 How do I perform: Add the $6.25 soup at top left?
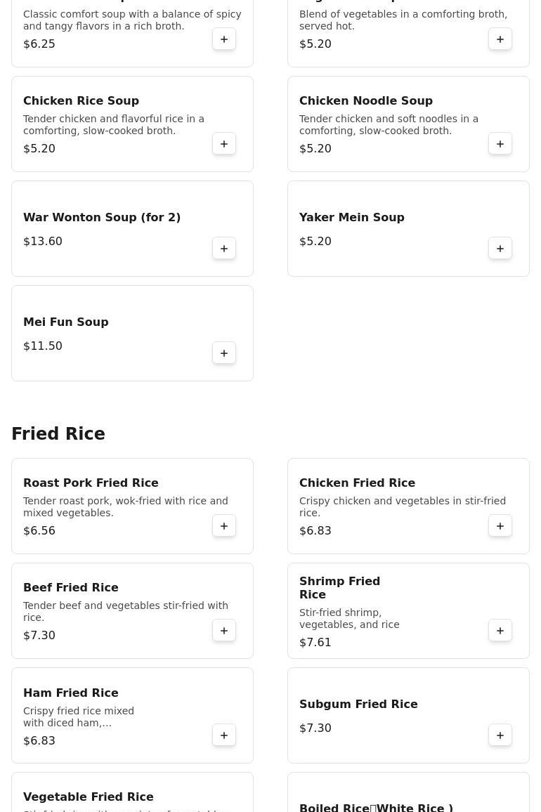coord(224,39)
